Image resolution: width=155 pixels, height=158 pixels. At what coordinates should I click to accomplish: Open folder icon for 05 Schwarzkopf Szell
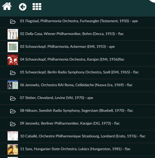(13, 73)
